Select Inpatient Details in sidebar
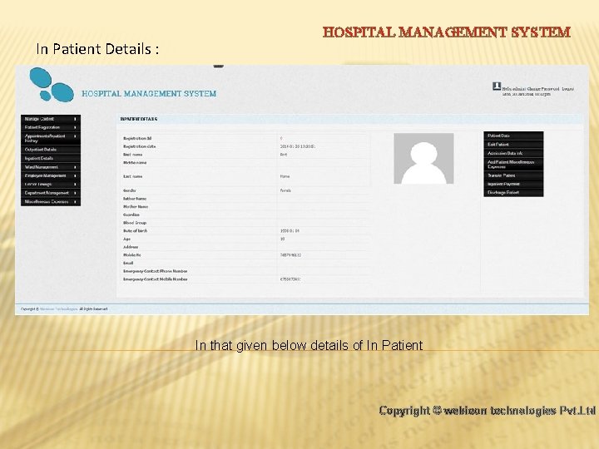 51,159
